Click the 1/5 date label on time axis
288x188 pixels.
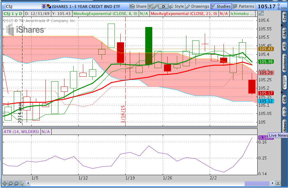click(35, 178)
